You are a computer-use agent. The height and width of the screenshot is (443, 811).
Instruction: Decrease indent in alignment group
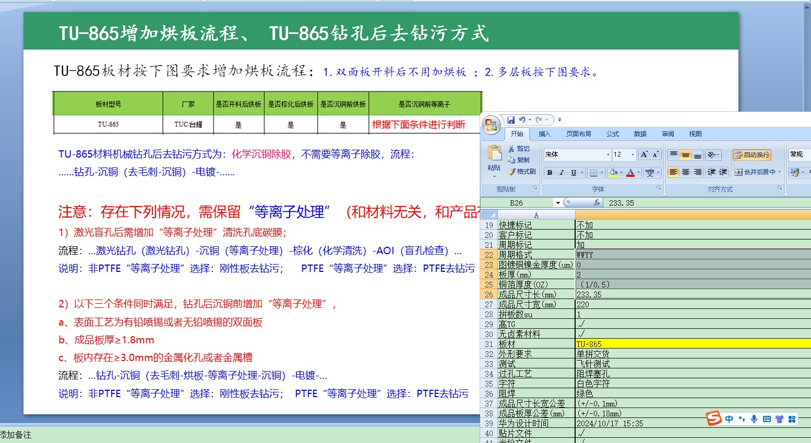[x=711, y=172]
